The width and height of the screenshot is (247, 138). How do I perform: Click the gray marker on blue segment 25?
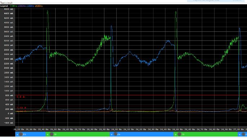click(x=115, y=134)
